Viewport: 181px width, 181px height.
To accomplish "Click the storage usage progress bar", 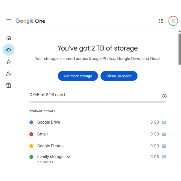I will point(98,102).
